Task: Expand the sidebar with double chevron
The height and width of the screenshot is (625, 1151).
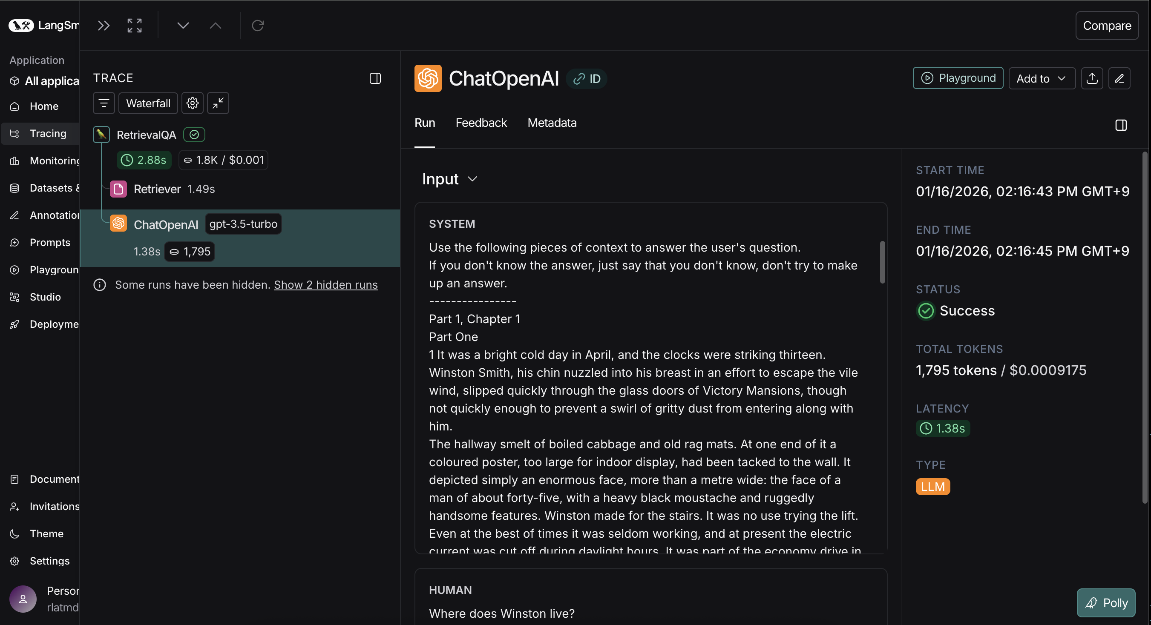Action: 104,26
